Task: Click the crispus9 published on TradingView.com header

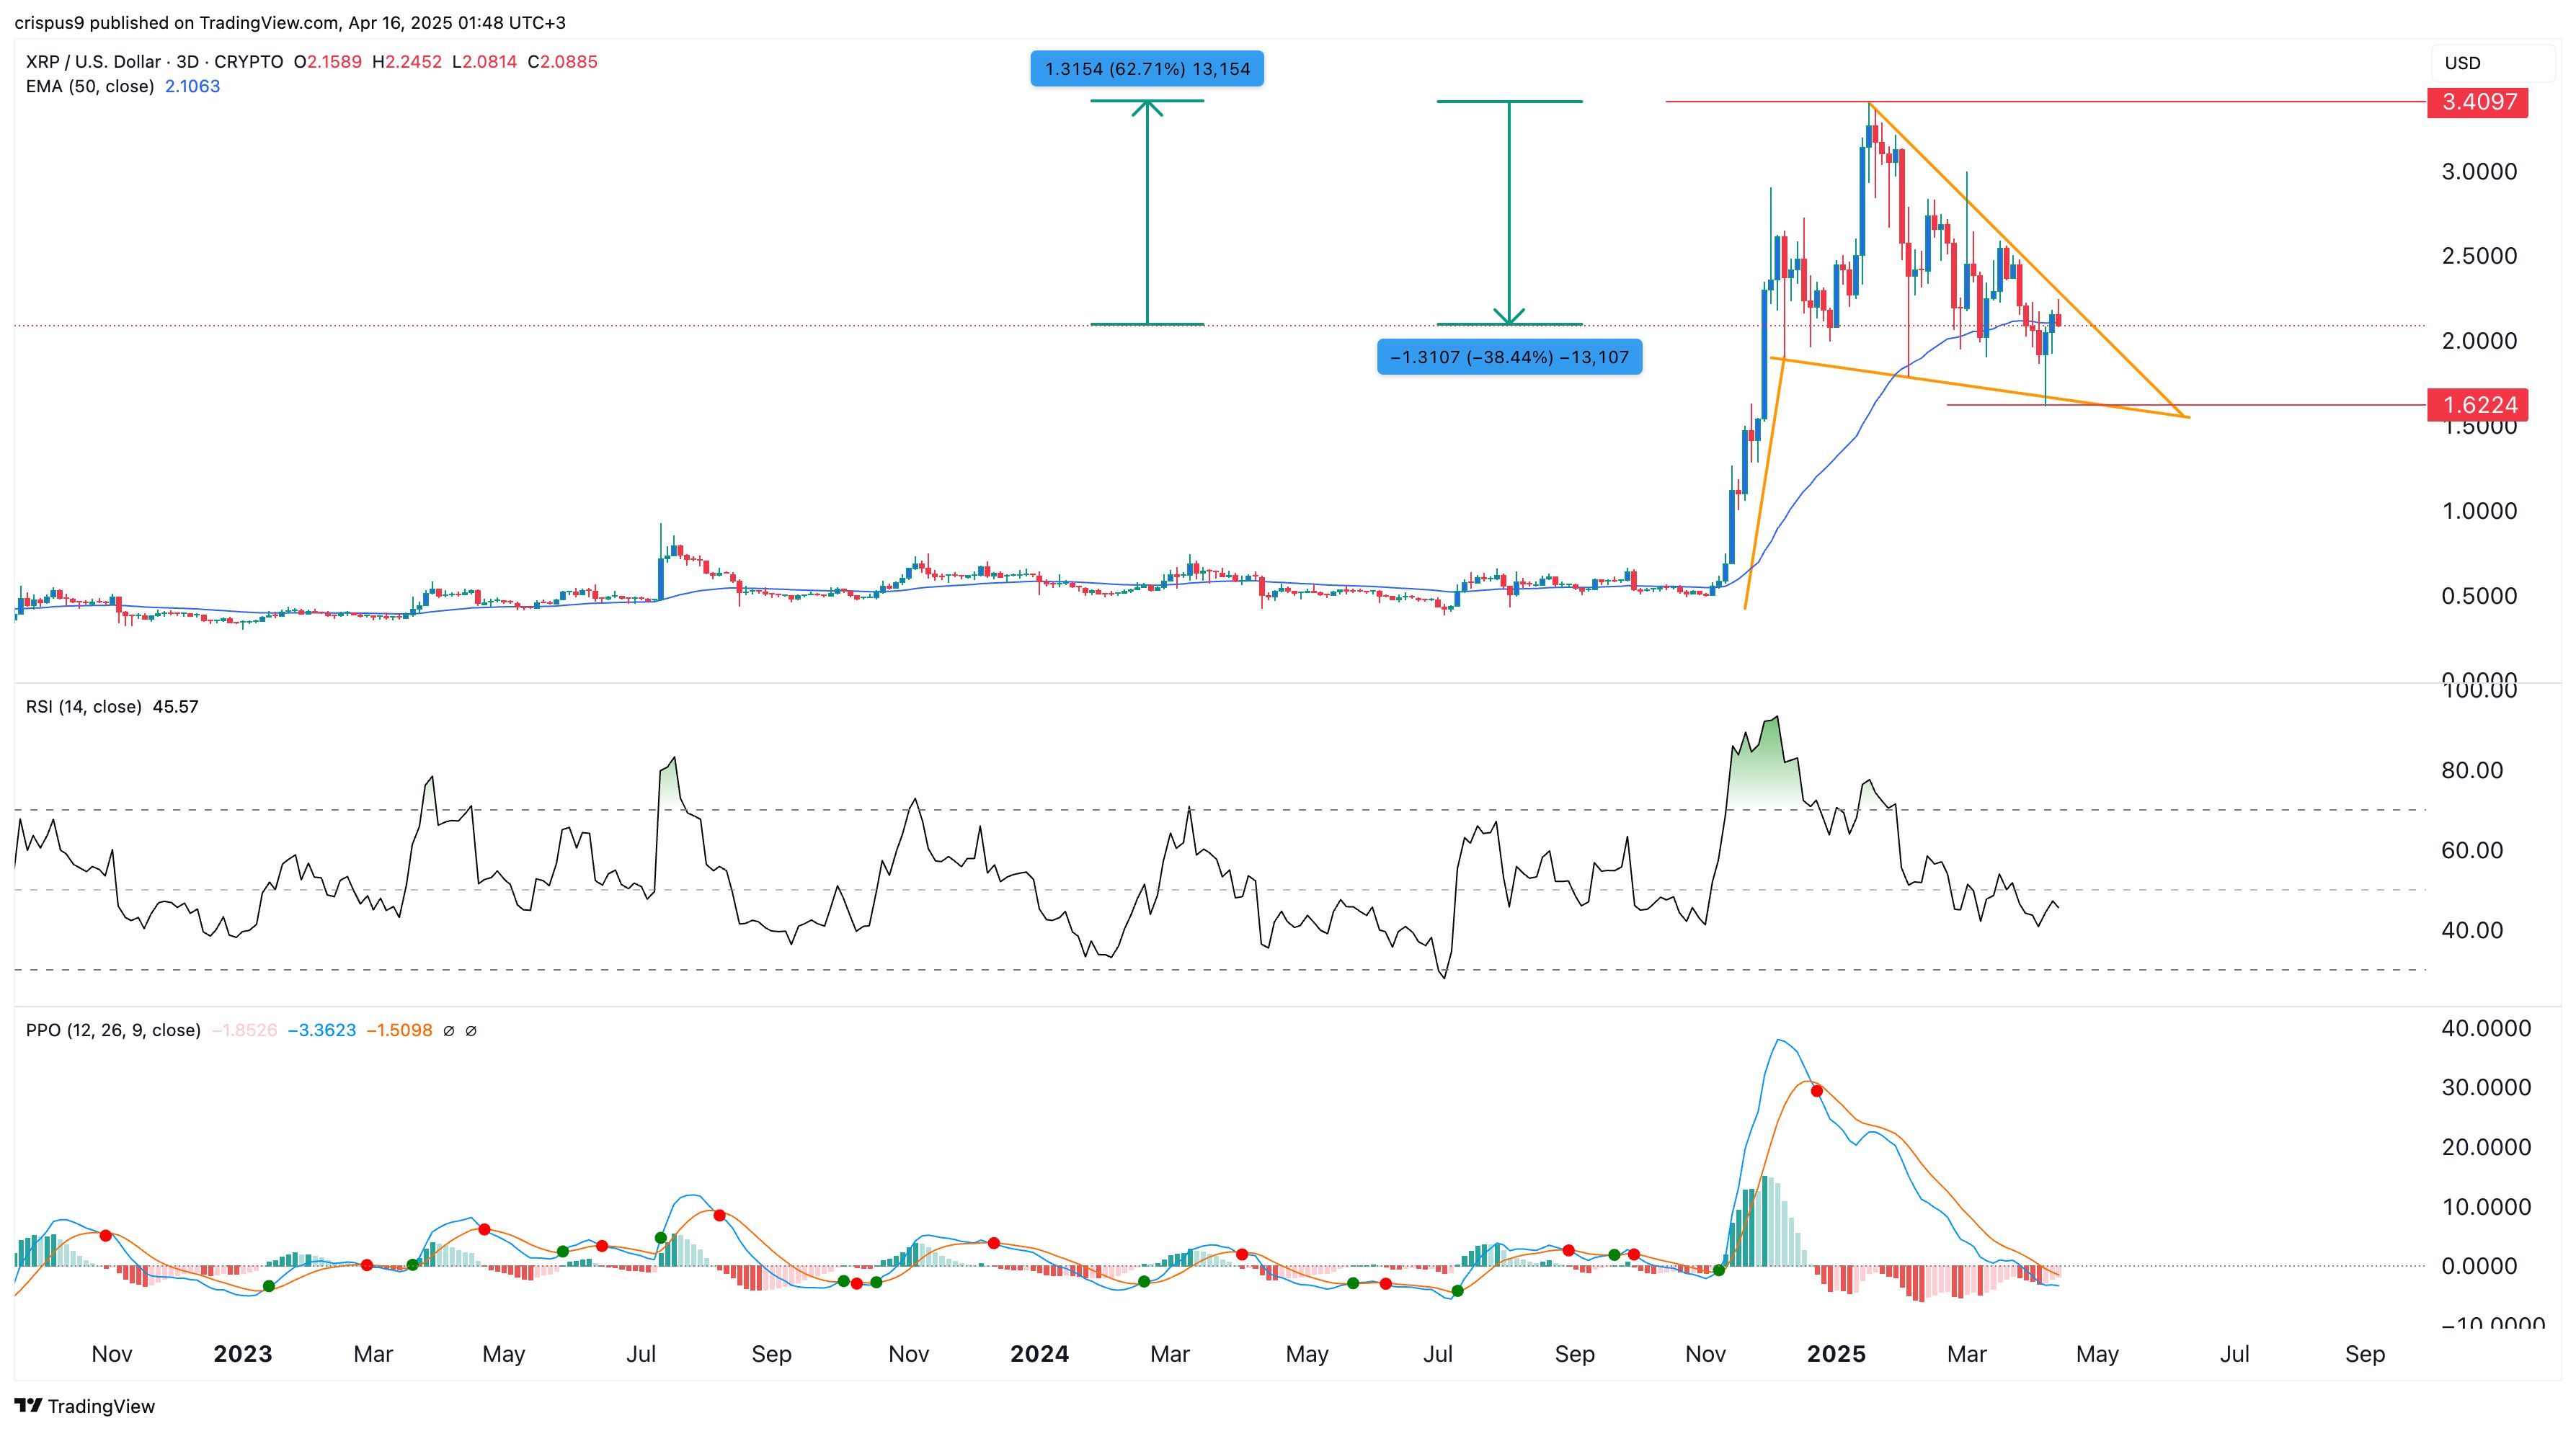Action: [x=290, y=22]
